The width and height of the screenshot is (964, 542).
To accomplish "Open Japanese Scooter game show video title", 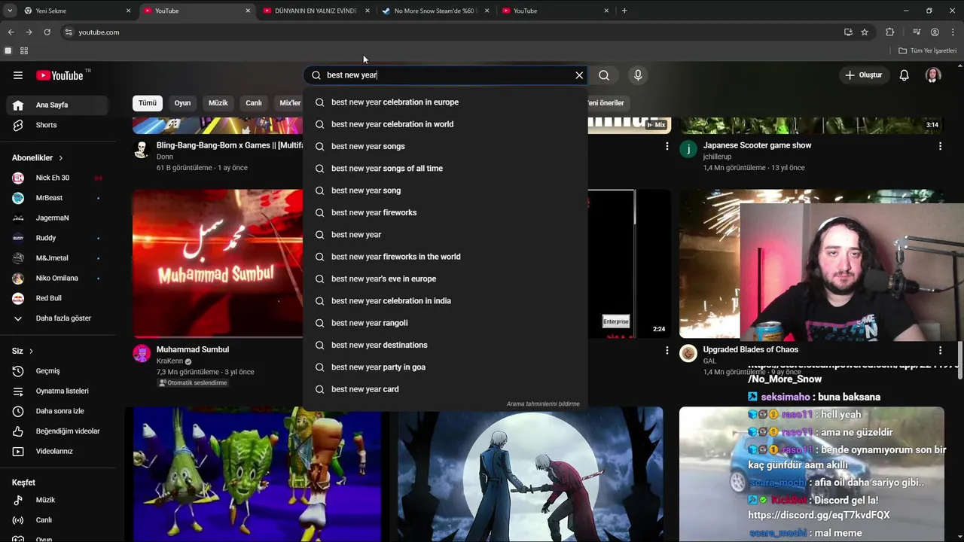I will pyautogui.click(x=757, y=145).
